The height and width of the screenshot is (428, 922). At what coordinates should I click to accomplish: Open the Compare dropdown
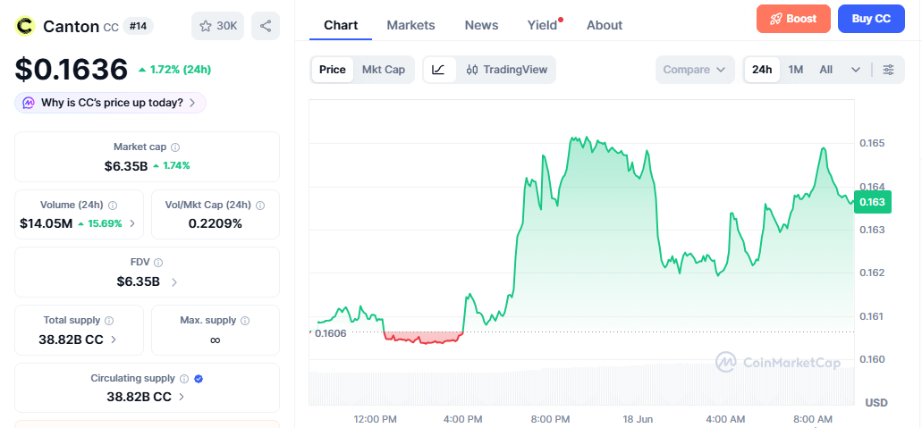click(695, 70)
